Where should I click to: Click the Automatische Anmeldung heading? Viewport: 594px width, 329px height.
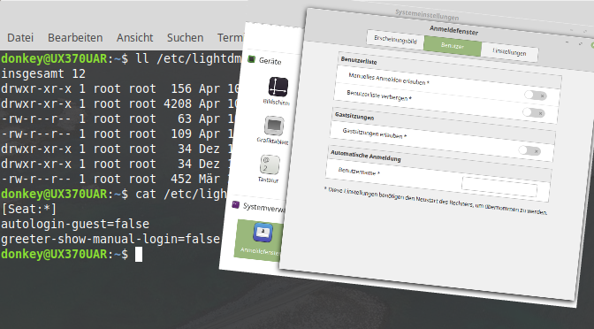366,156
